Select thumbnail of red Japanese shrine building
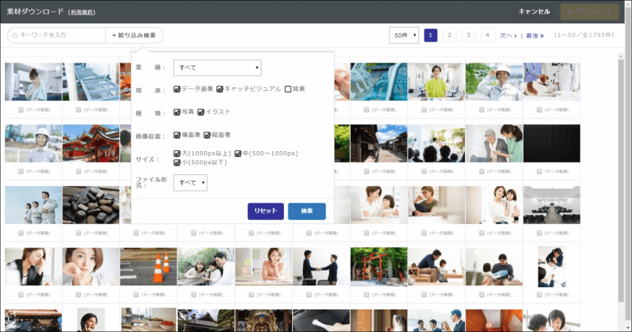 [x=91, y=143]
